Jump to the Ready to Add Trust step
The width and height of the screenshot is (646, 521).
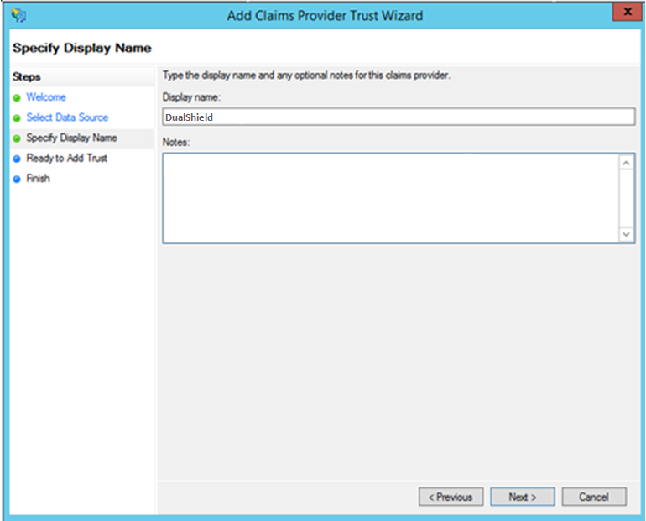(66, 158)
